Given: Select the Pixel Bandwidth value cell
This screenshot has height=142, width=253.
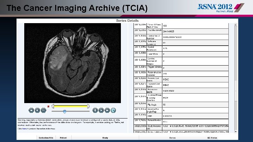Looking at the screenshot, I should pyautogui.click(x=195, y=32).
